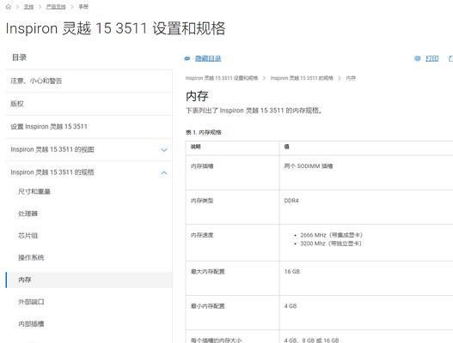Image resolution: width=453 pixels, height=343 pixels.
Task: Click the 内存类型 table cell
Action: pyautogui.click(x=233, y=207)
